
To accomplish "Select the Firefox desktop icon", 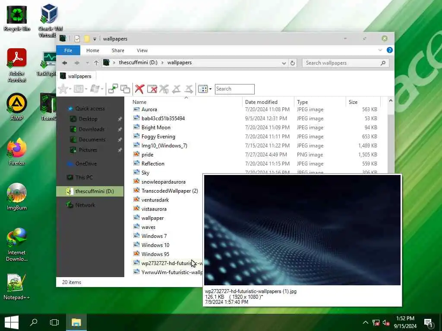I will 17,152.
